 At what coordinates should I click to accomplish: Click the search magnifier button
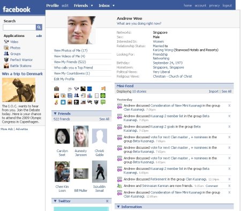(x=39, y=27)
